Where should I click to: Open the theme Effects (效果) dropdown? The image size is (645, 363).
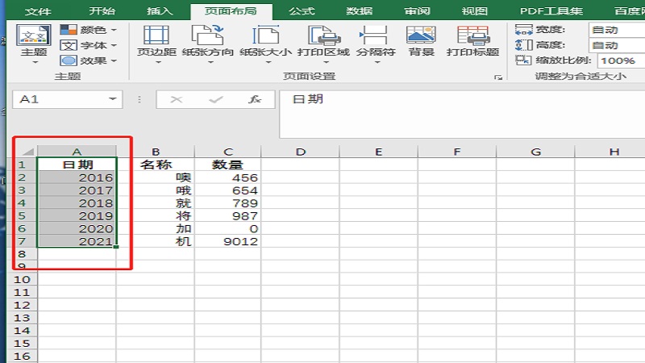pos(89,60)
